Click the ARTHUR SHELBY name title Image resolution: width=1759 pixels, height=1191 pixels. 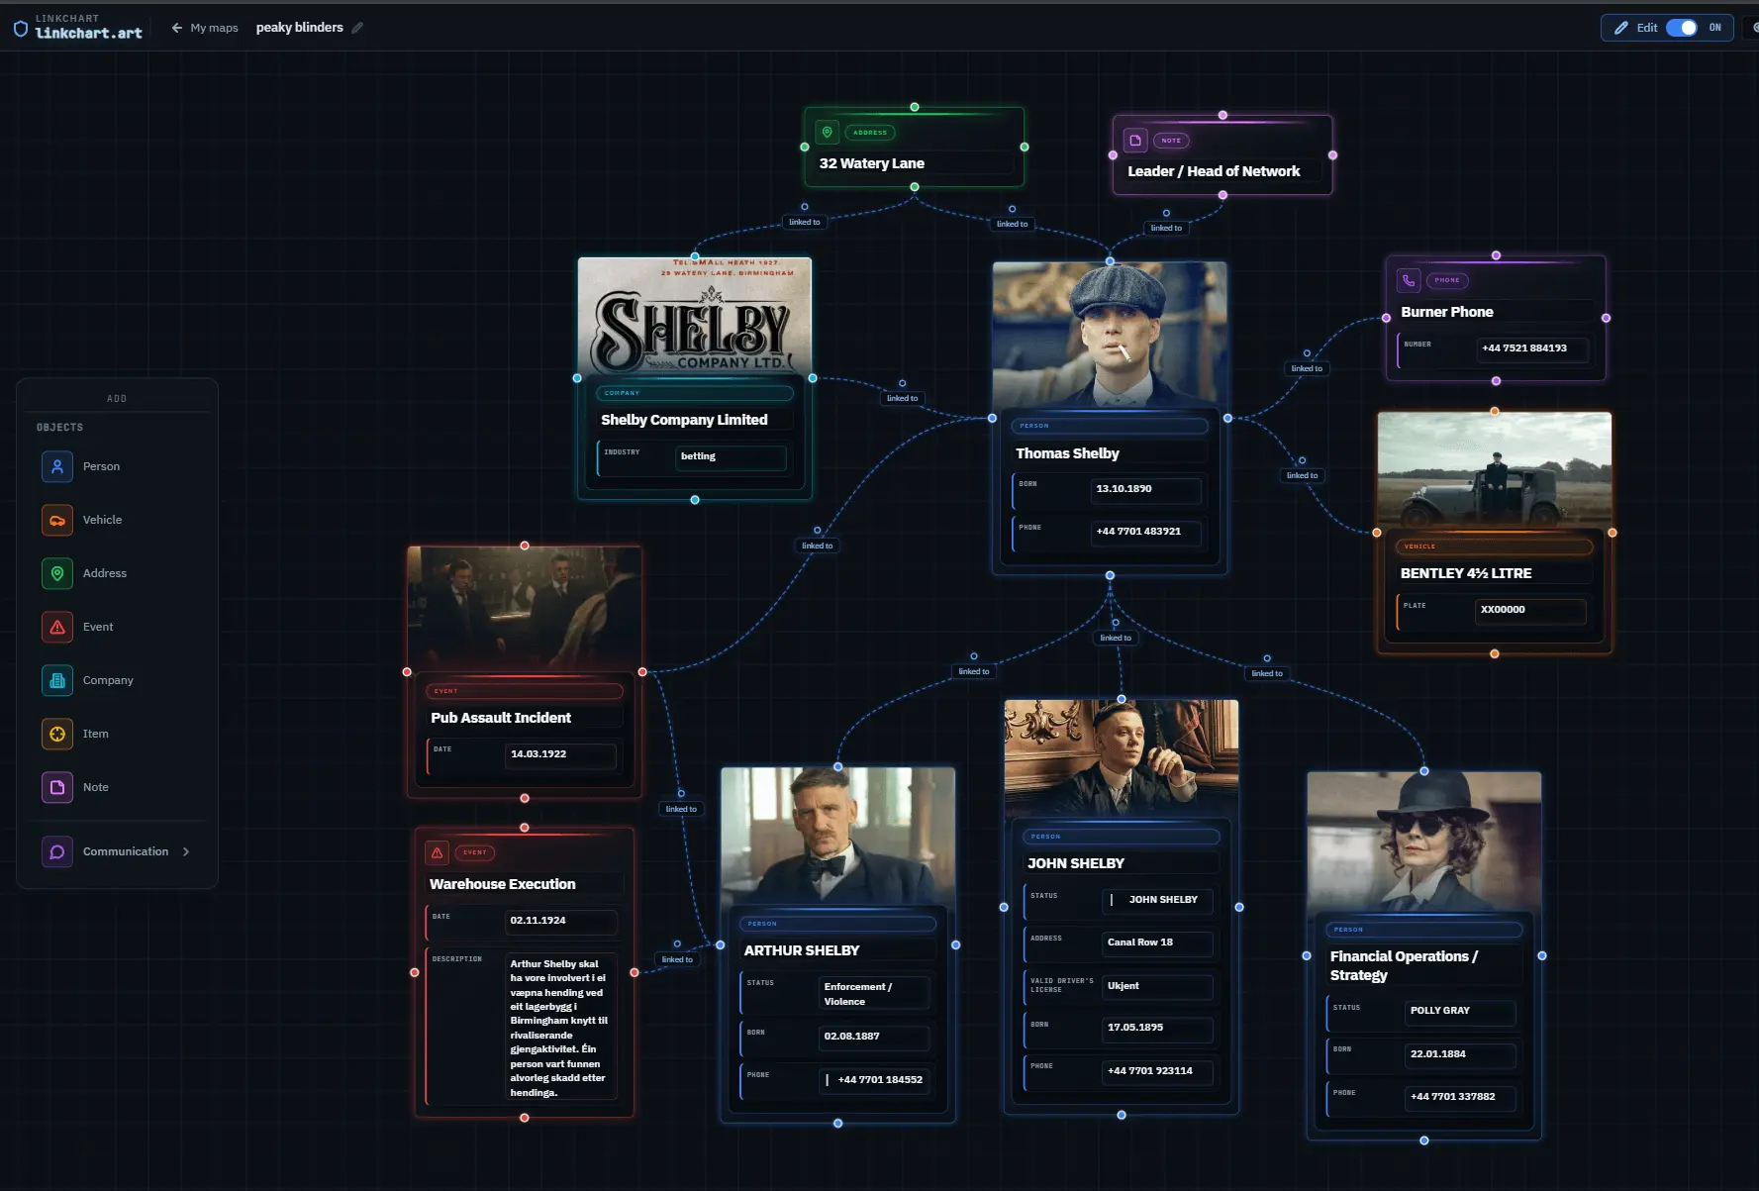[802, 950]
